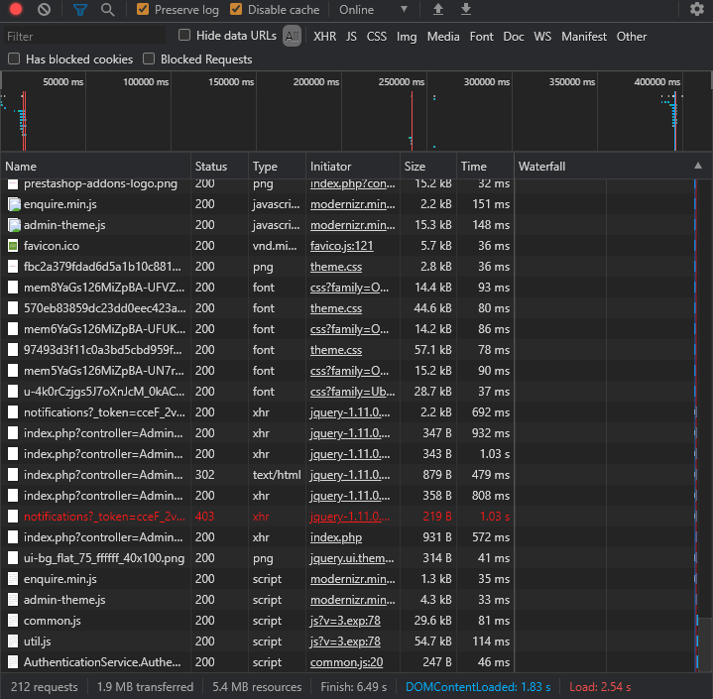Click the red record network log button
The width and height of the screenshot is (713, 699).
[x=16, y=10]
